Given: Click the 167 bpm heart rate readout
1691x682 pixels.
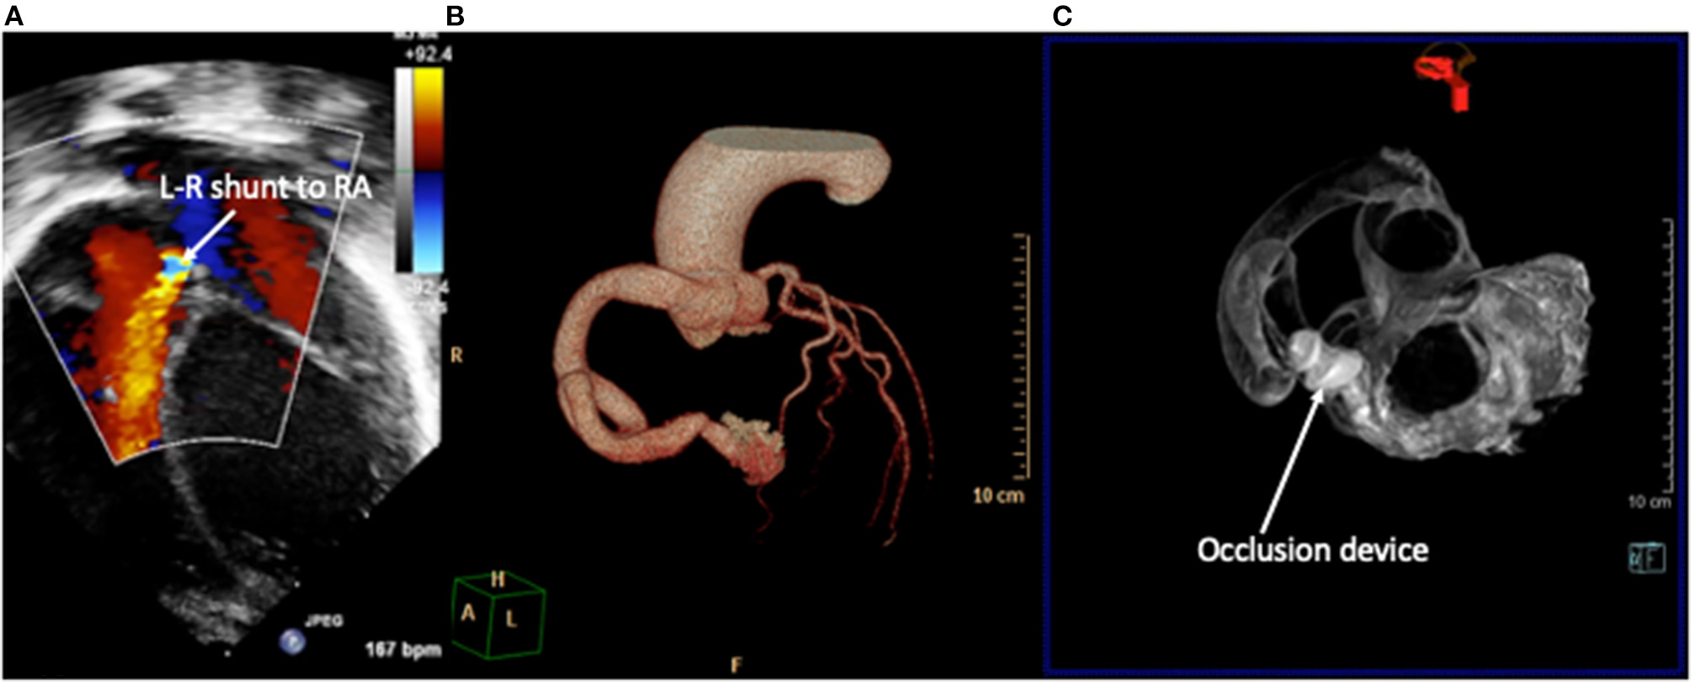Looking at the screenshot, I should tap(403, 650).
